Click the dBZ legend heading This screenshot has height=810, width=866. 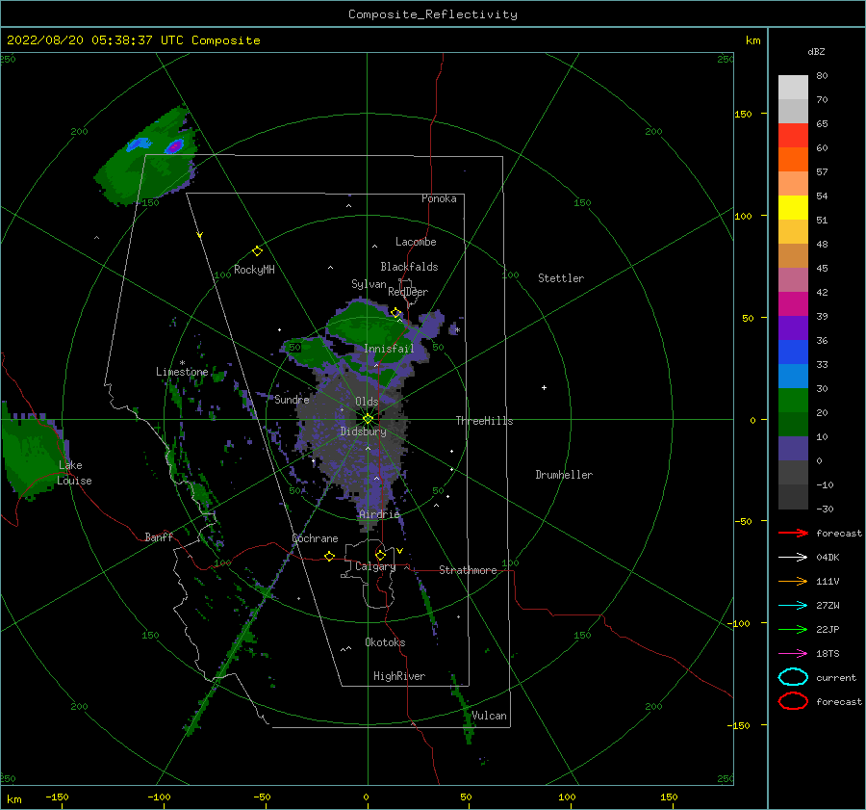coord(816,52)
